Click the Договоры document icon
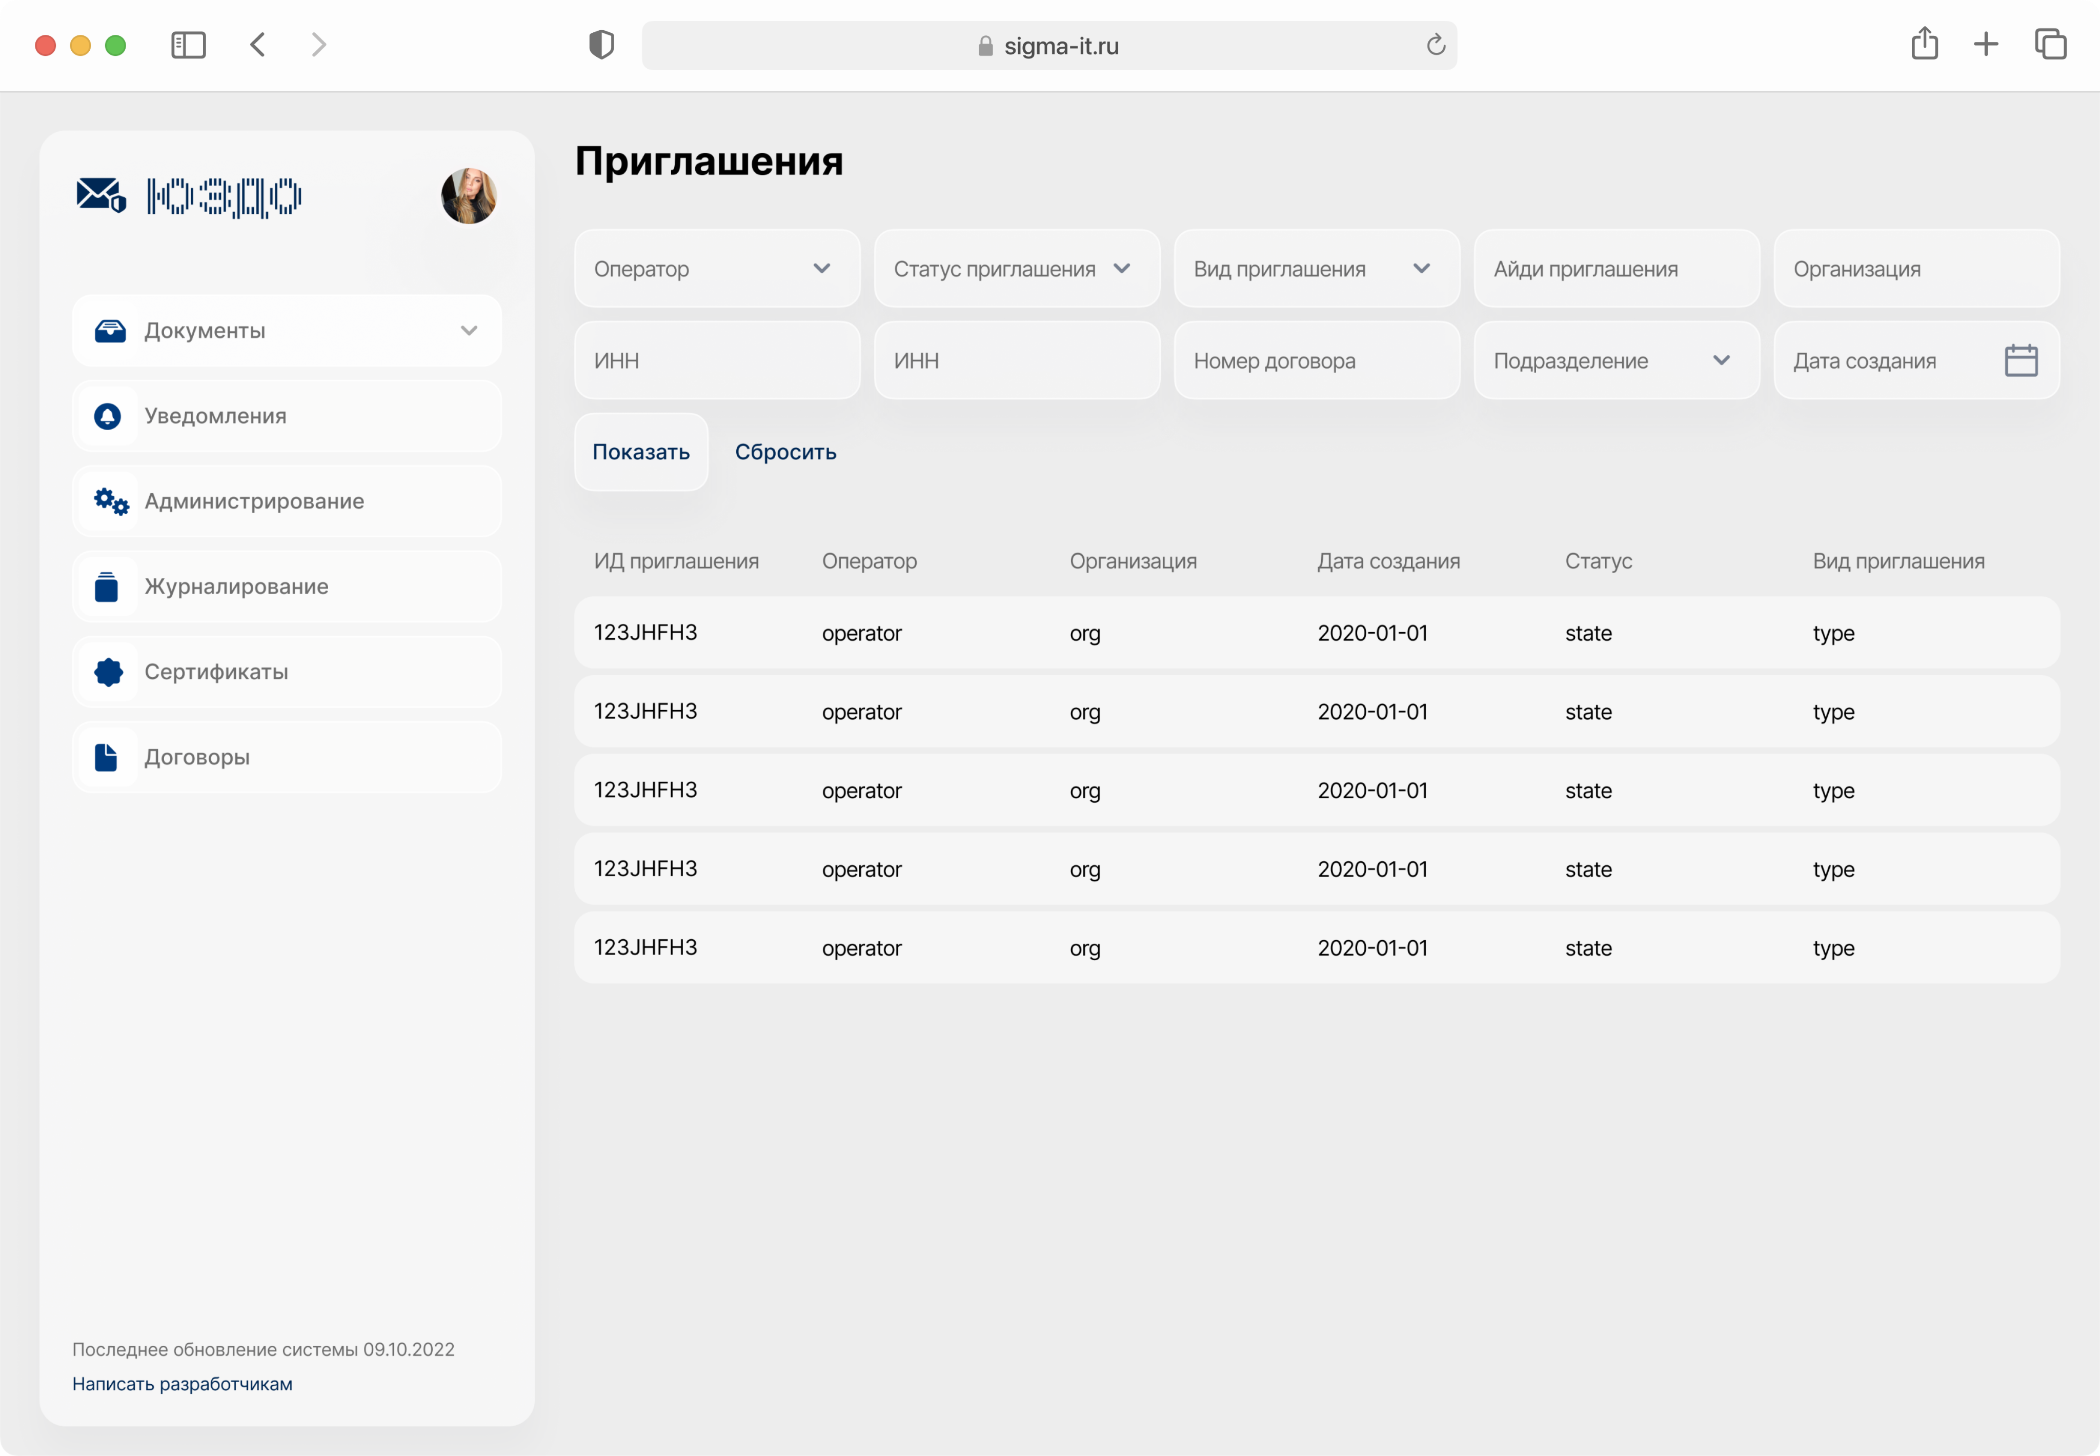 click(106, 757)
